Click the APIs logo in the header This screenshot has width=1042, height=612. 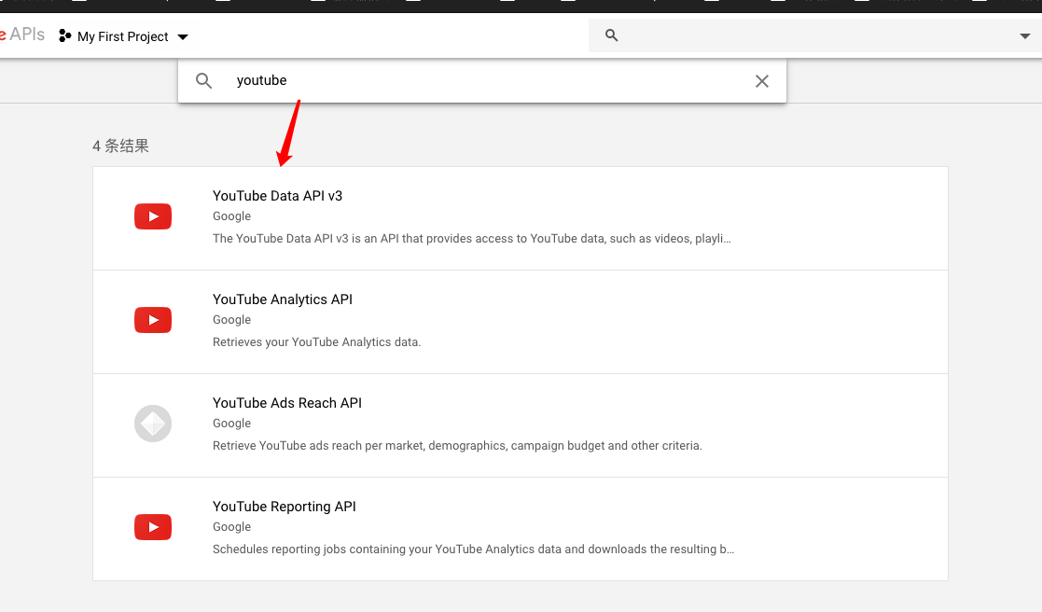point(22,35)
